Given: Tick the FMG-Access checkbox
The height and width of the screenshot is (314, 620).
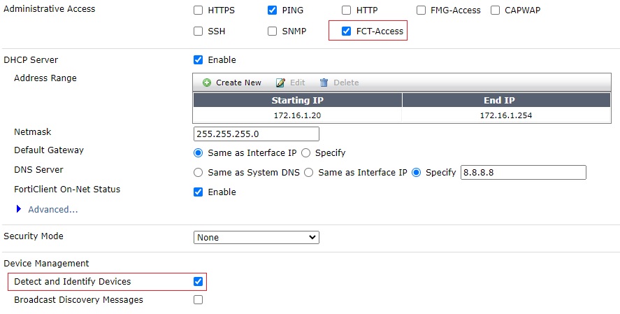Looking at the screenshot, I should coord(421,10).
